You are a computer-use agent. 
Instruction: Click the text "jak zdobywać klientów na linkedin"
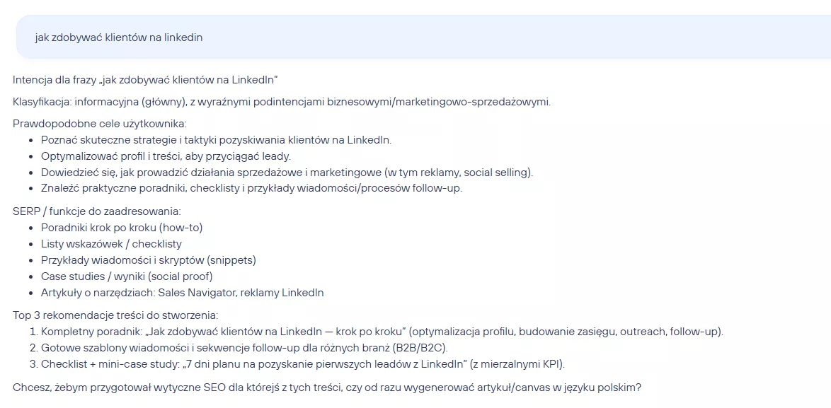[x=119, y=37]
